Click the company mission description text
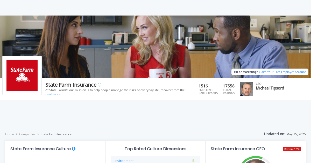The height and width of the screenshot is (163, 311). [116, 90]
